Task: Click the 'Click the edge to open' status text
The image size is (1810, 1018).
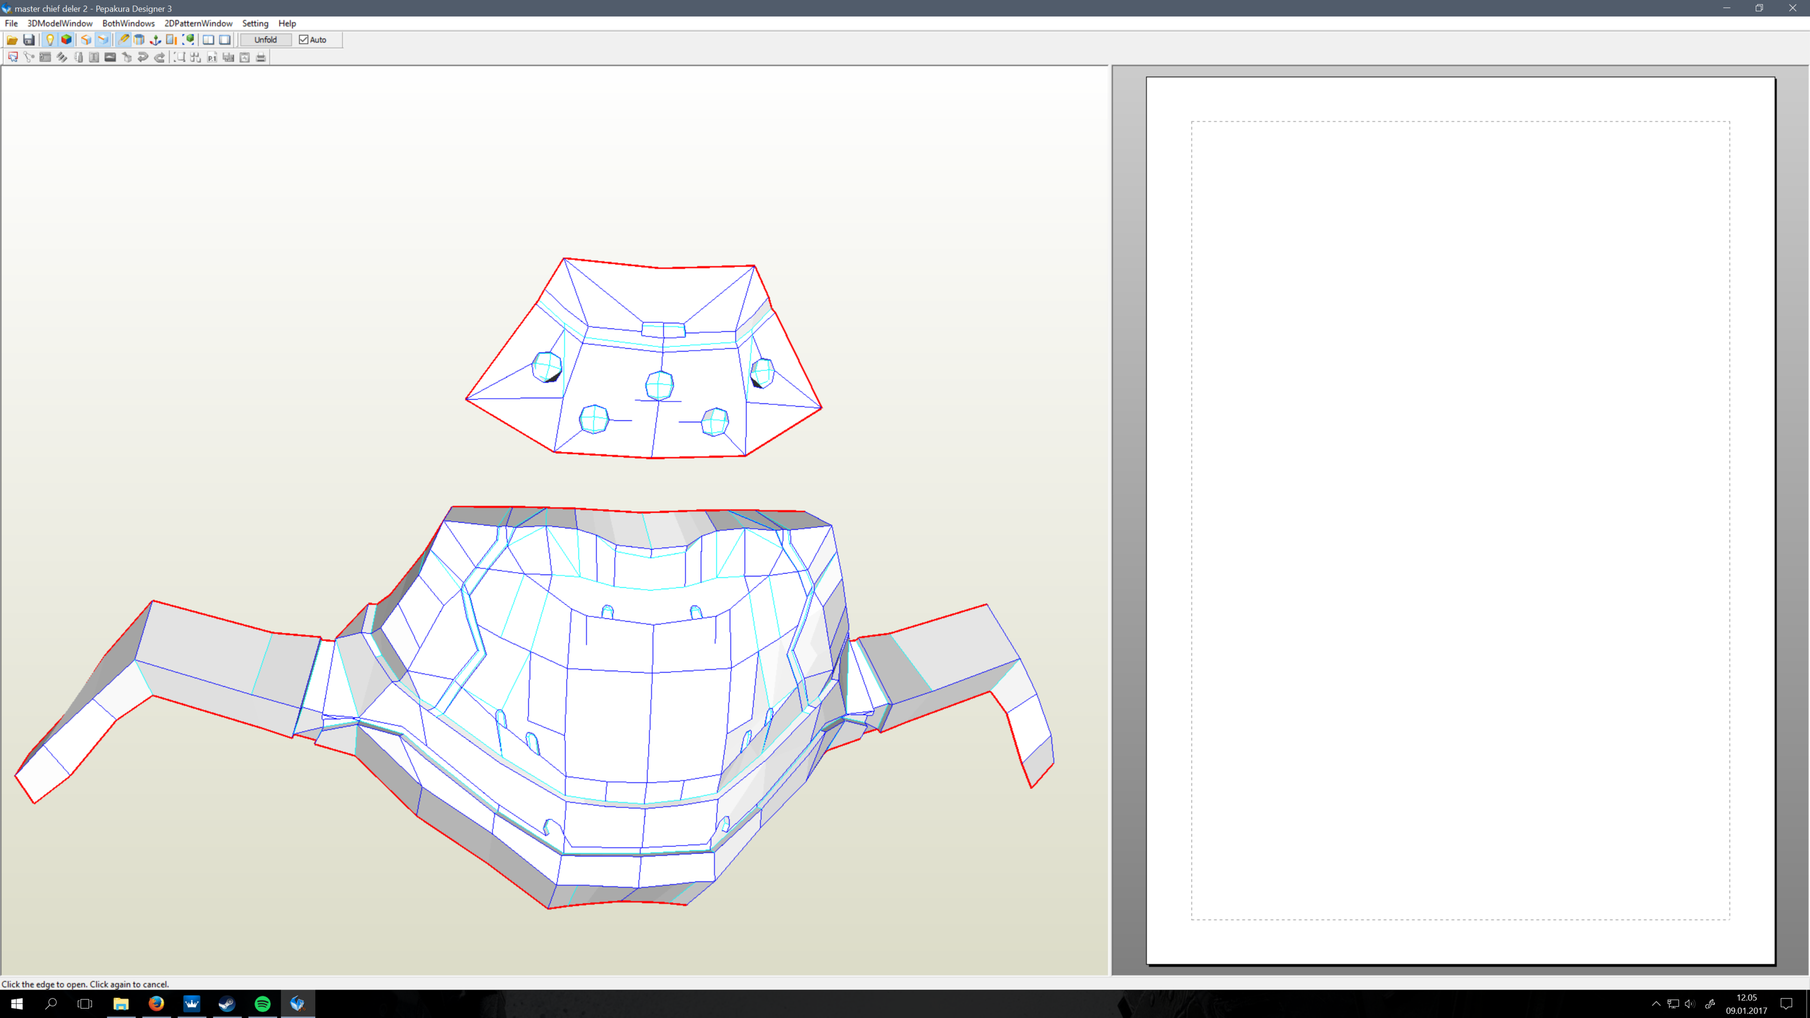Action: (85, 984)
